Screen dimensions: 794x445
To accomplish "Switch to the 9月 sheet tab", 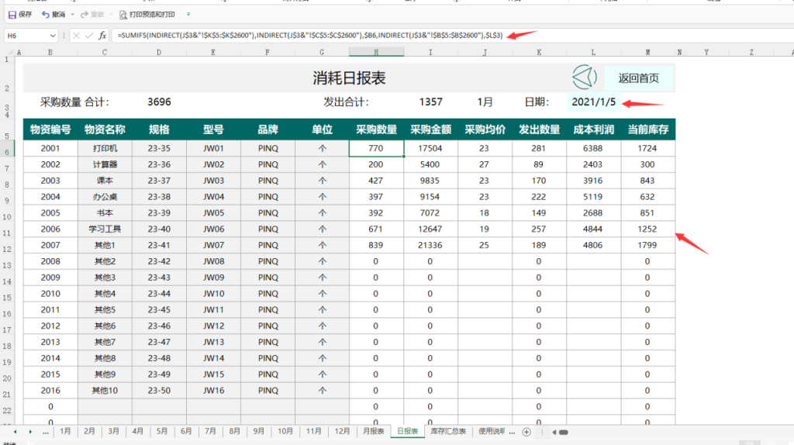I will coord(259,431).
